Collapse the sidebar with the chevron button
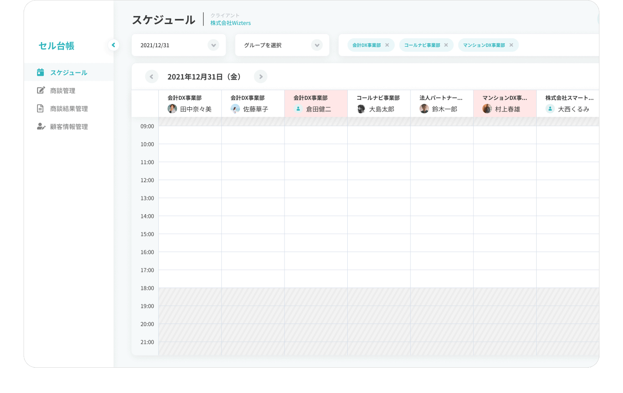The width and height of the screenshot is (623, 393). point(114,45)
